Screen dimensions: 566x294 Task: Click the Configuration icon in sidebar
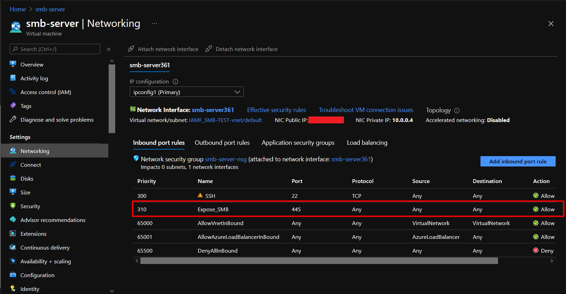(13, 275)
